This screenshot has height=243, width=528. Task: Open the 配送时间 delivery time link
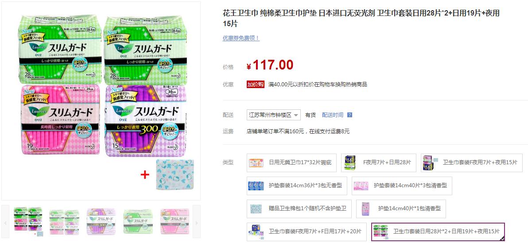pyautogui.click(x=332, y=115)
